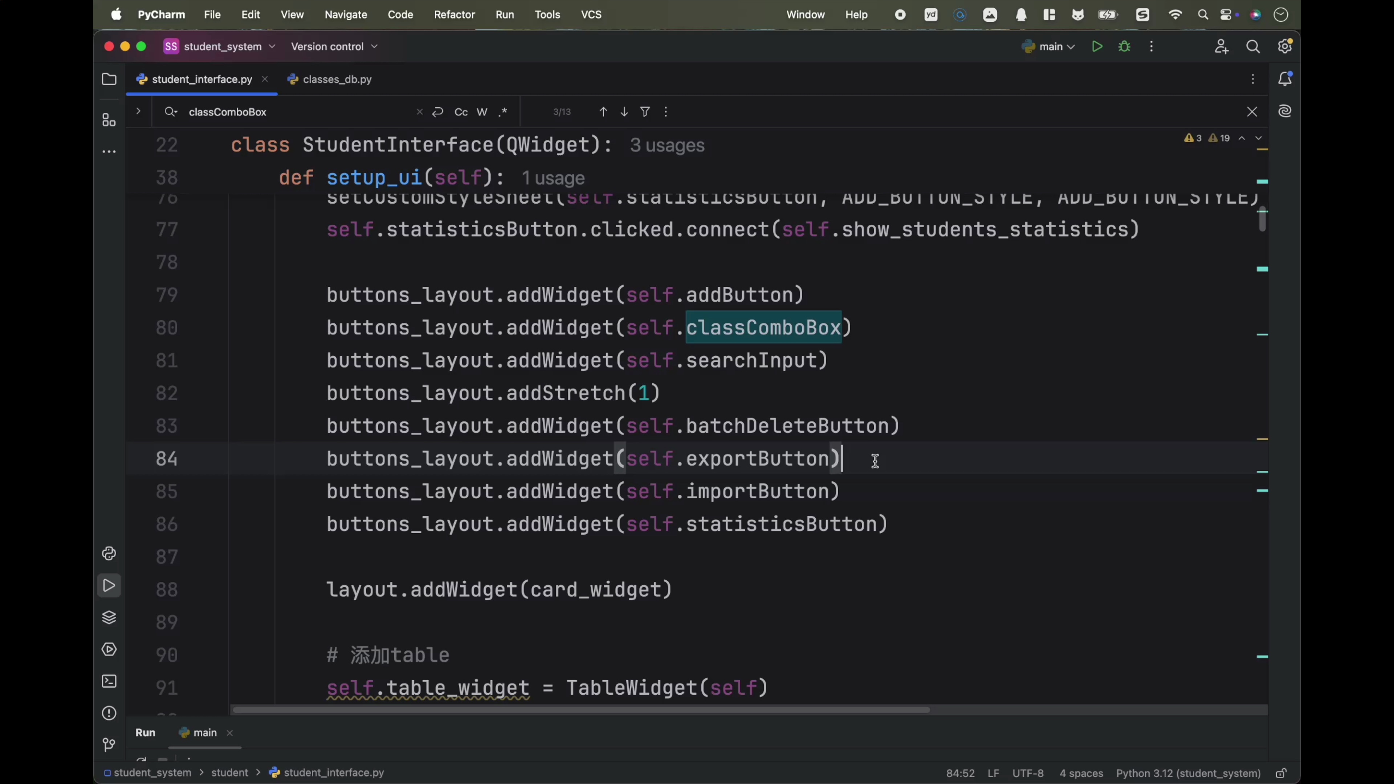
Task: Open the Terminal tool window
Action: click(x=109, y=681)
